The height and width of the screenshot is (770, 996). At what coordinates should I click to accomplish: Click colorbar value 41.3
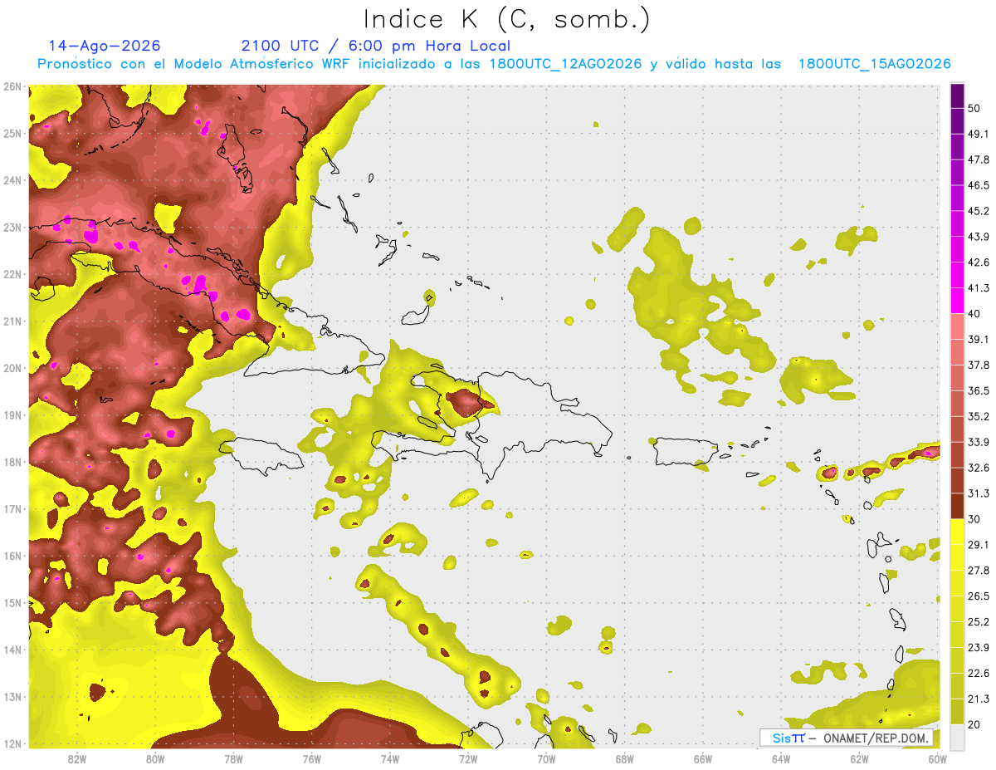point(978,288)
